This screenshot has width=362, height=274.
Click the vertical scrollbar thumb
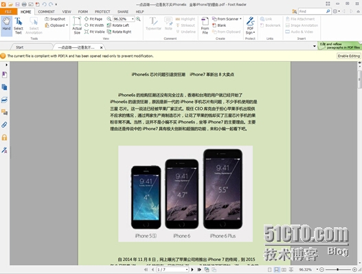click(359, 80)
